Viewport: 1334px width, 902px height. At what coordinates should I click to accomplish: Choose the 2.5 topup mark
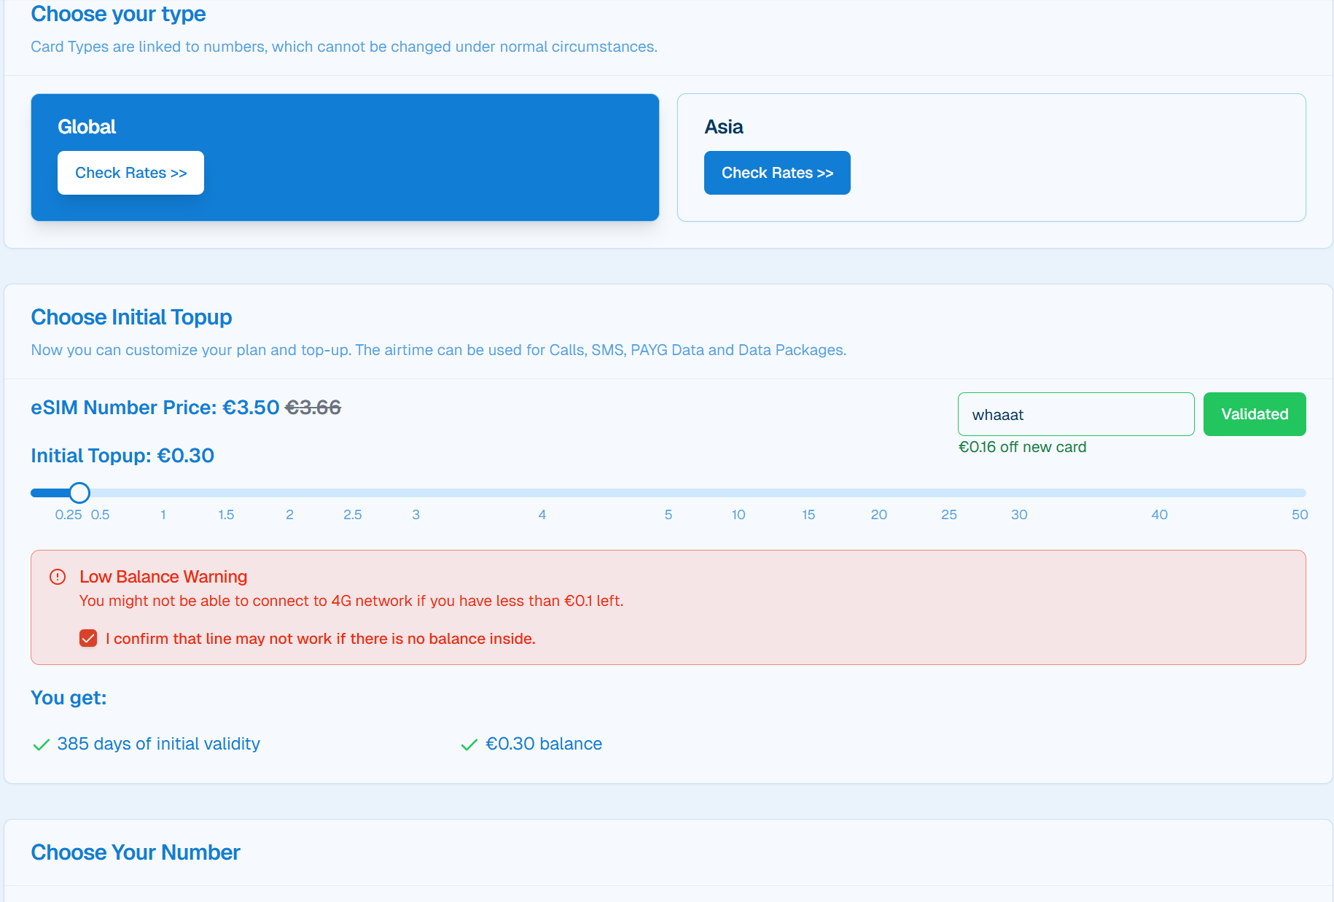[353, 515]
